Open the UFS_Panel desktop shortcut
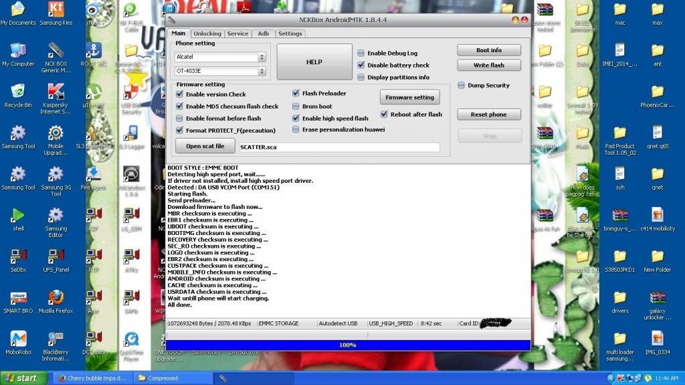This screenshot has width=685, height=385. [56, 258]
